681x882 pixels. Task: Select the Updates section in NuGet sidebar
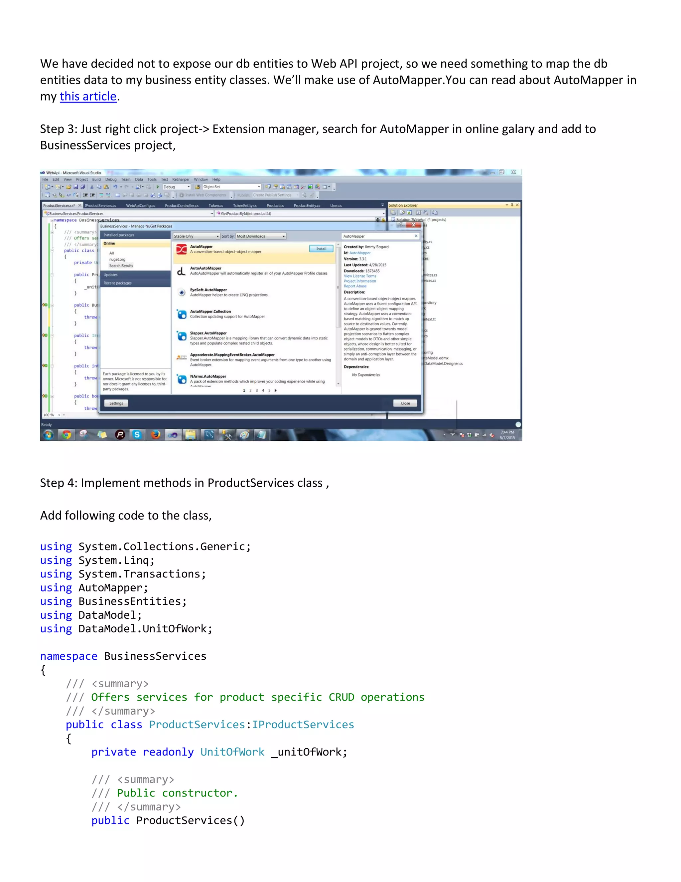coord(135,275)
